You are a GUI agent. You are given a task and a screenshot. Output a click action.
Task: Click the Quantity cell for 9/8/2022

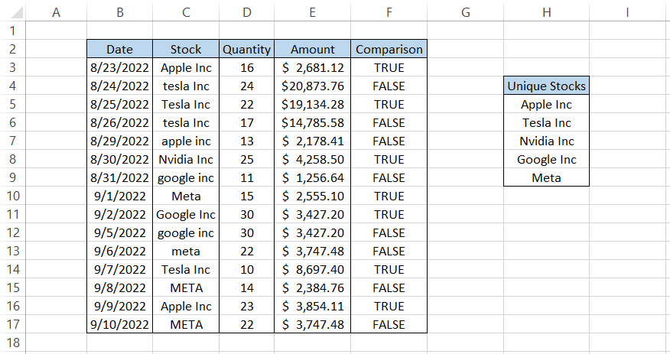[246, 287]
